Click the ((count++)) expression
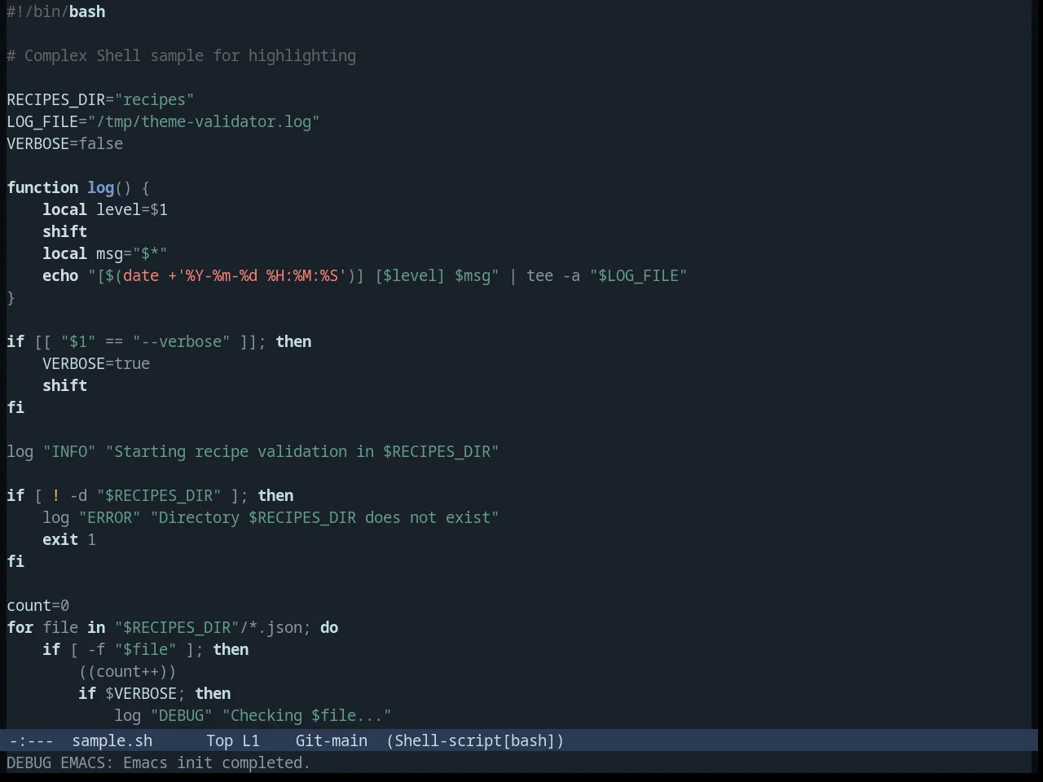 pos(127,671)
